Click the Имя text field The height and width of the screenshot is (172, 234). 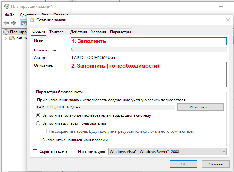(149, 41)
